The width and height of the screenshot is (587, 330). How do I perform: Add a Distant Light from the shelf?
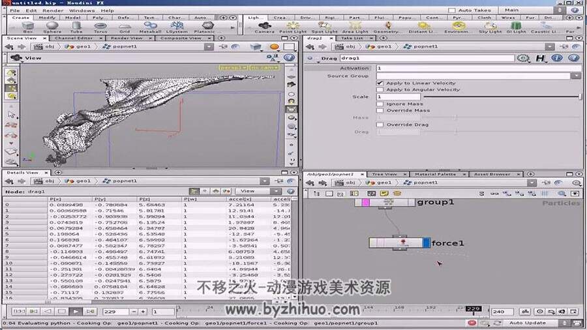pyautogui.click(x=423, y=27)
